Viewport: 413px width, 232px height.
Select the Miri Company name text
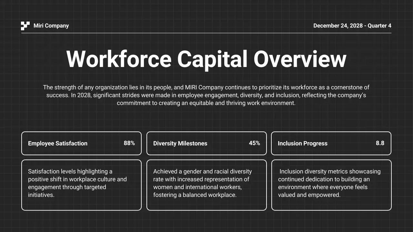click(x=51, y=25)
